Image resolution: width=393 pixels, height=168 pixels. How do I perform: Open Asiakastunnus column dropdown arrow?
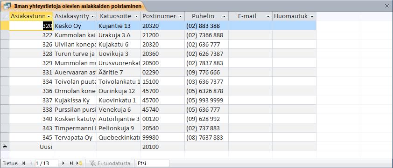49,16
